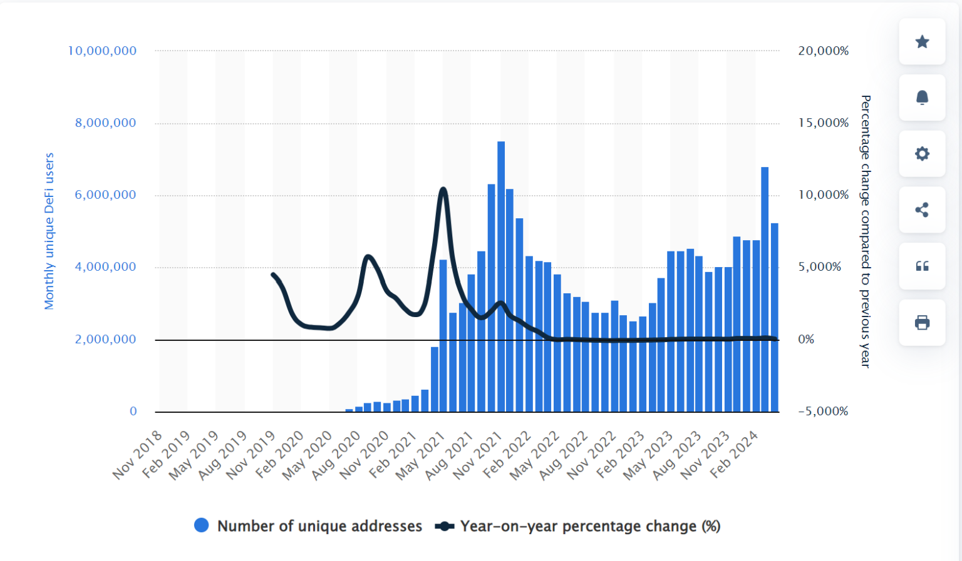Click the black line legend marker
Screen dimensions: 962x561
[x=444, y=525]
